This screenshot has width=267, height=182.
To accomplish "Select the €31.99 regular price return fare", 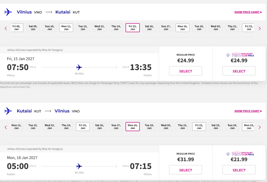I will point(185,170).
